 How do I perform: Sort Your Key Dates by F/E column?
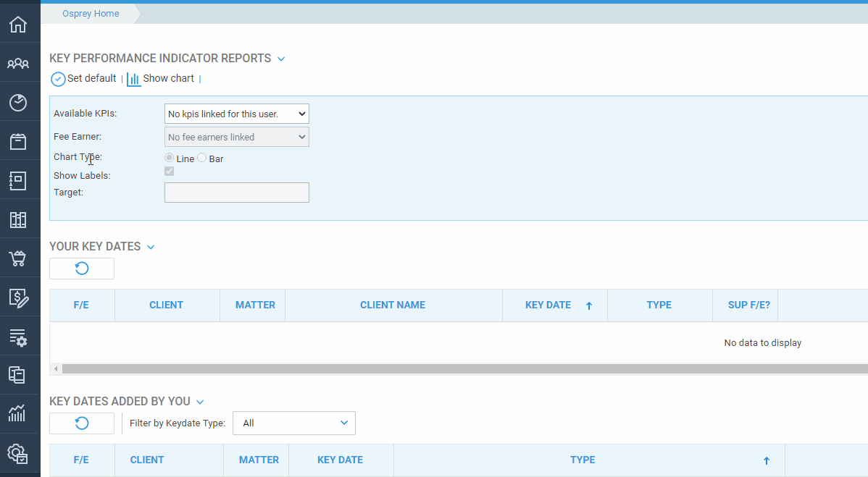[81, 305]
